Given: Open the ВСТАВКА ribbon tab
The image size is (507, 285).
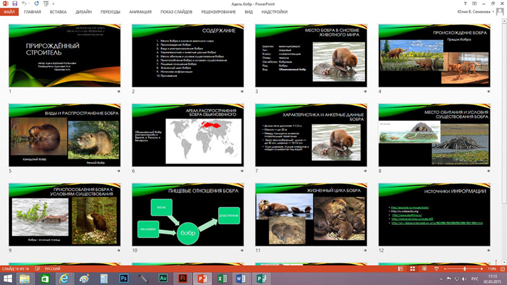Looking at the screenshot, I should (x=58, y=11).
